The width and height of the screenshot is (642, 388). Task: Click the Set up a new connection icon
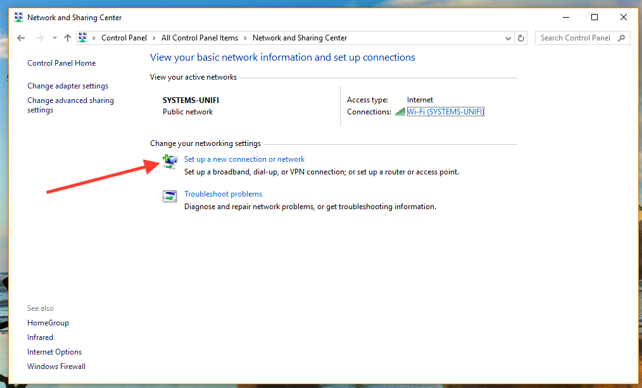coord(170,162)
